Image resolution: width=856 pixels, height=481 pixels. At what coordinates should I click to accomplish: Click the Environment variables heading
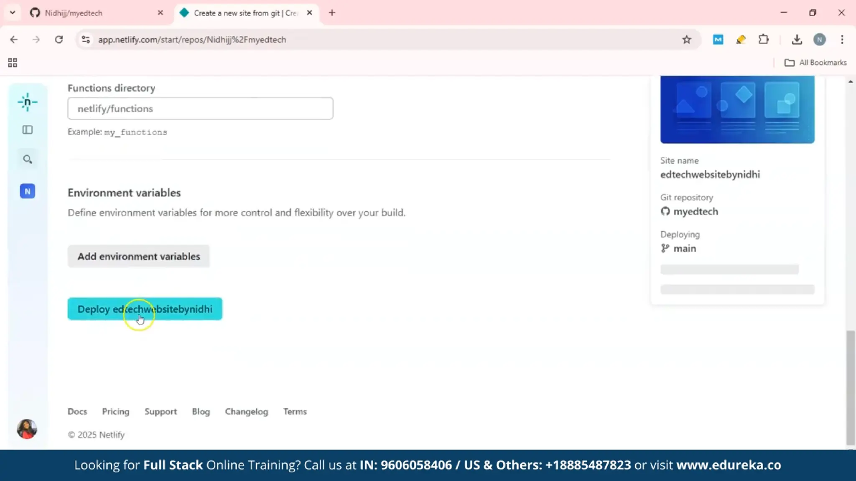tap(124, 192)
